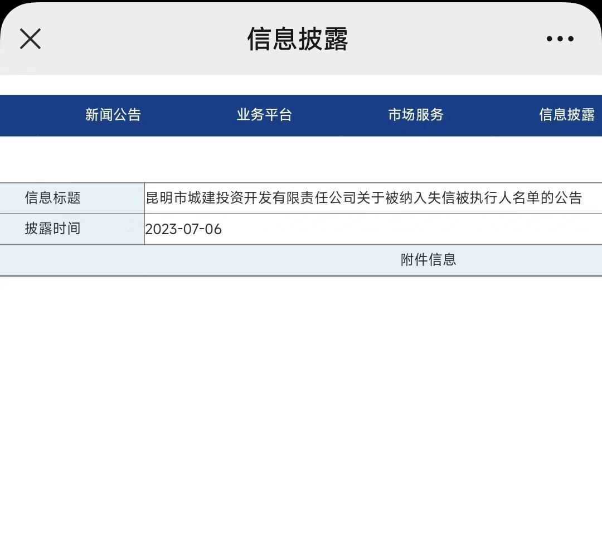The width and height of the screenshot is (602, 537).
Task: Open the 新闻公告 navigation tab
Action: [113, 114]
